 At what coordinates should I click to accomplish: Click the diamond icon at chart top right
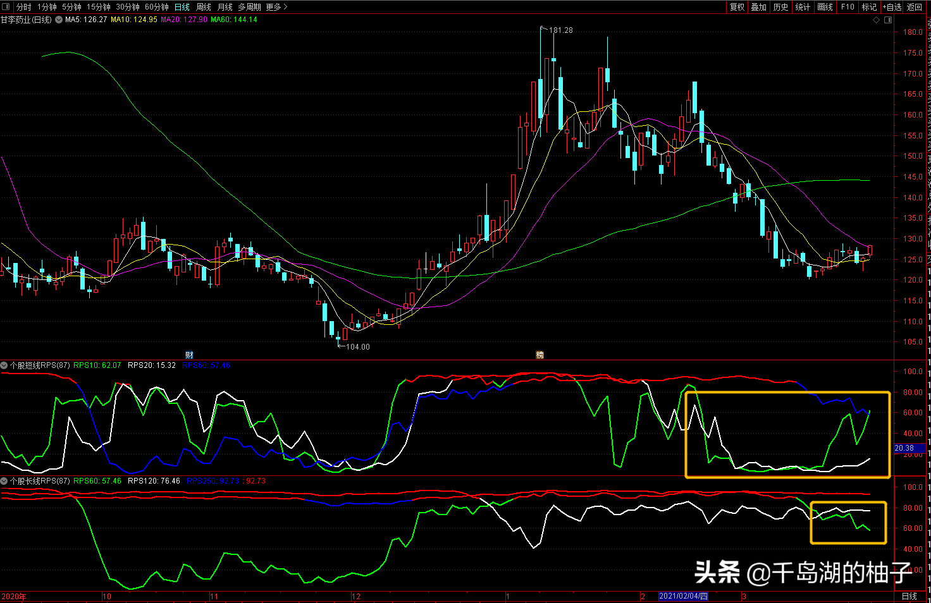point(877,20)
